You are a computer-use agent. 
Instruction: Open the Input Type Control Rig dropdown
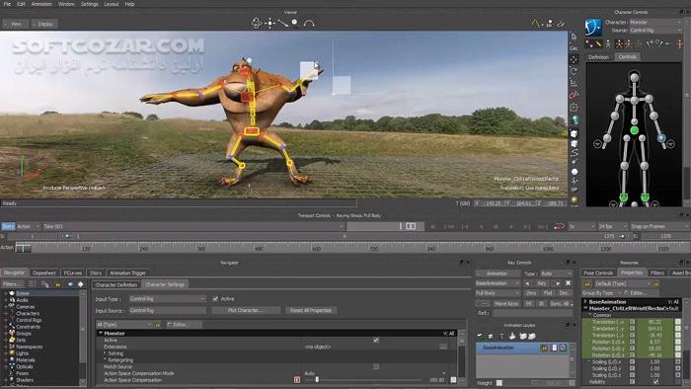coord(168,299)
